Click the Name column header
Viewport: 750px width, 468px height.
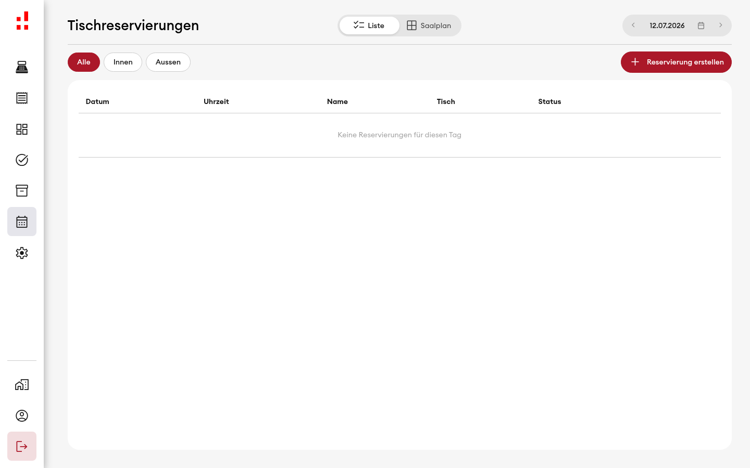(x=337, y=101)
